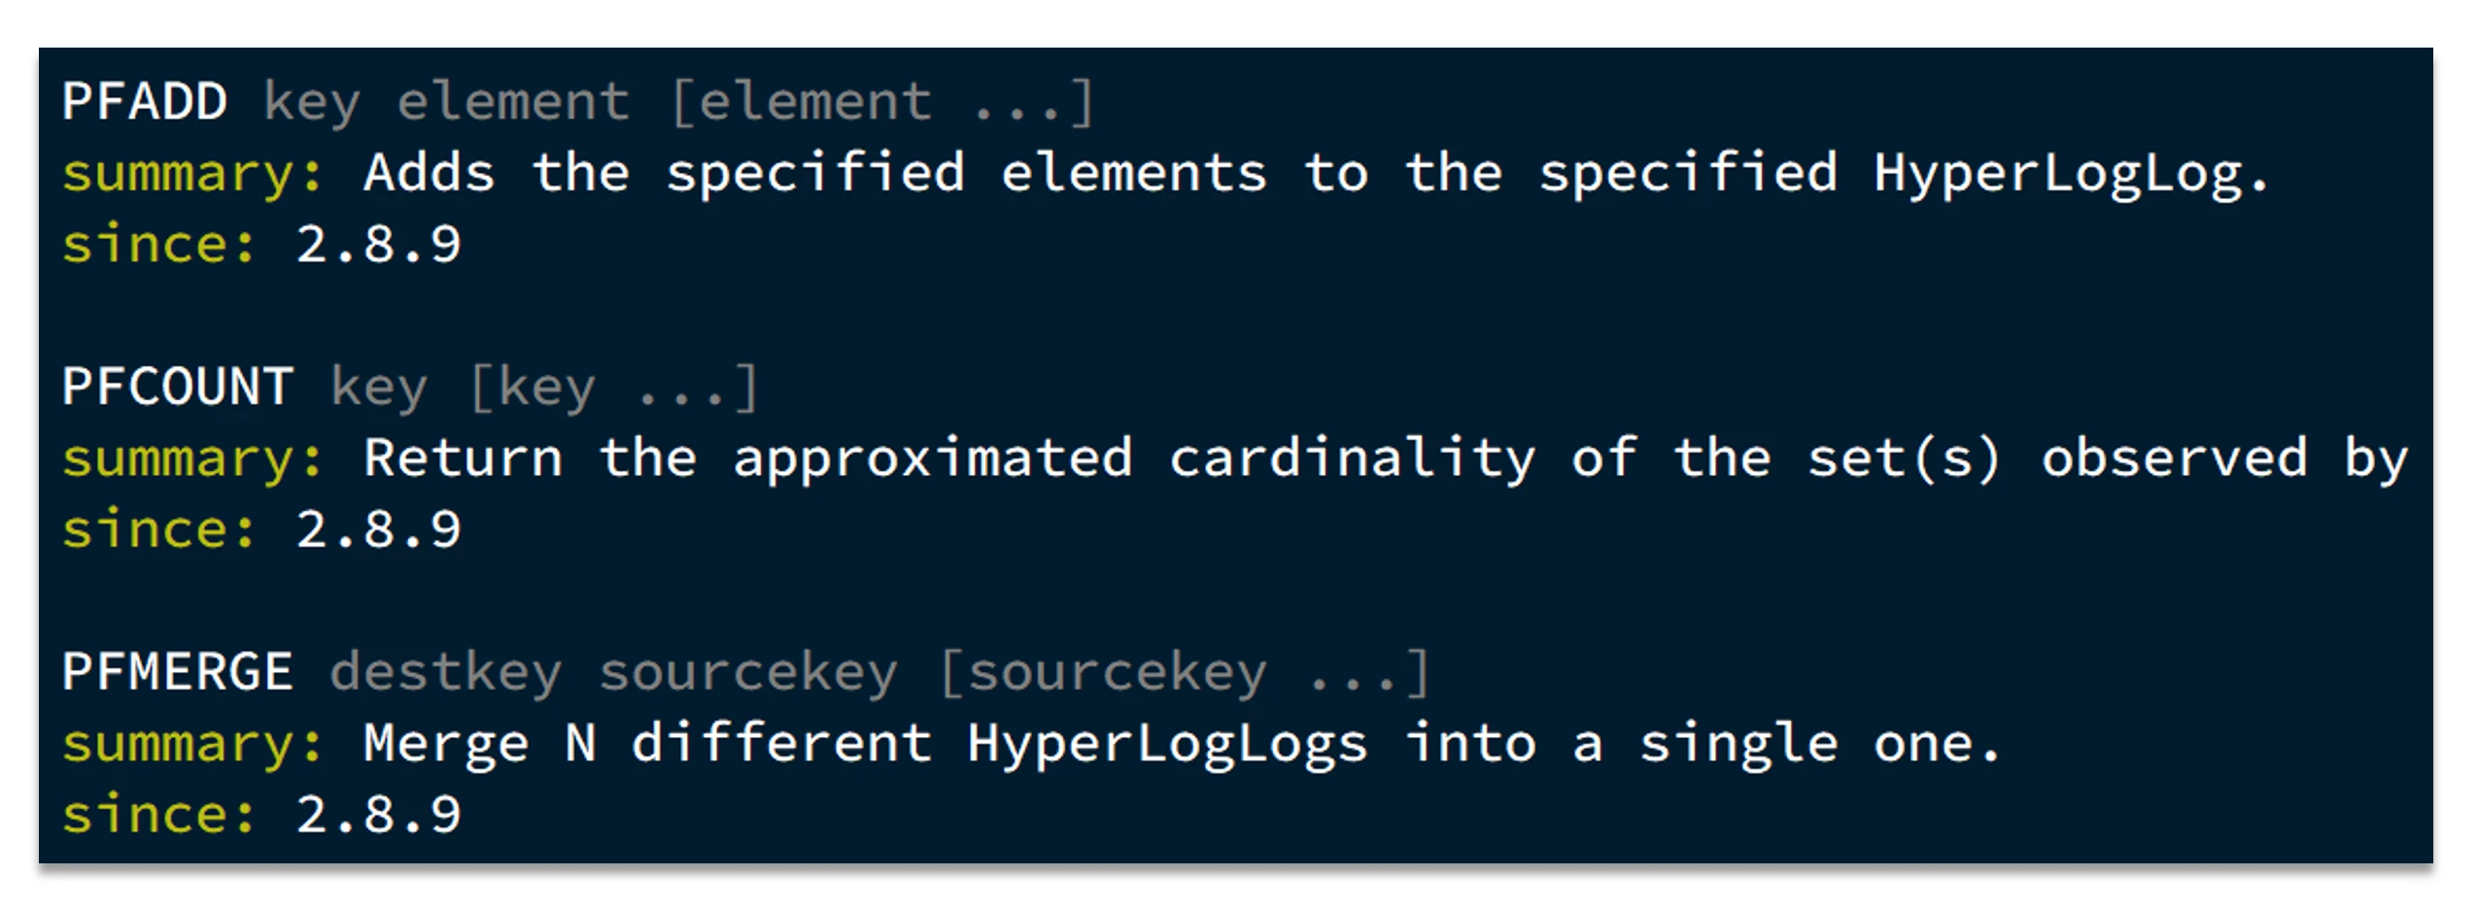Click the optional [element ...] argument
This screenshot has height=909, width=2478.
point(882,101)
